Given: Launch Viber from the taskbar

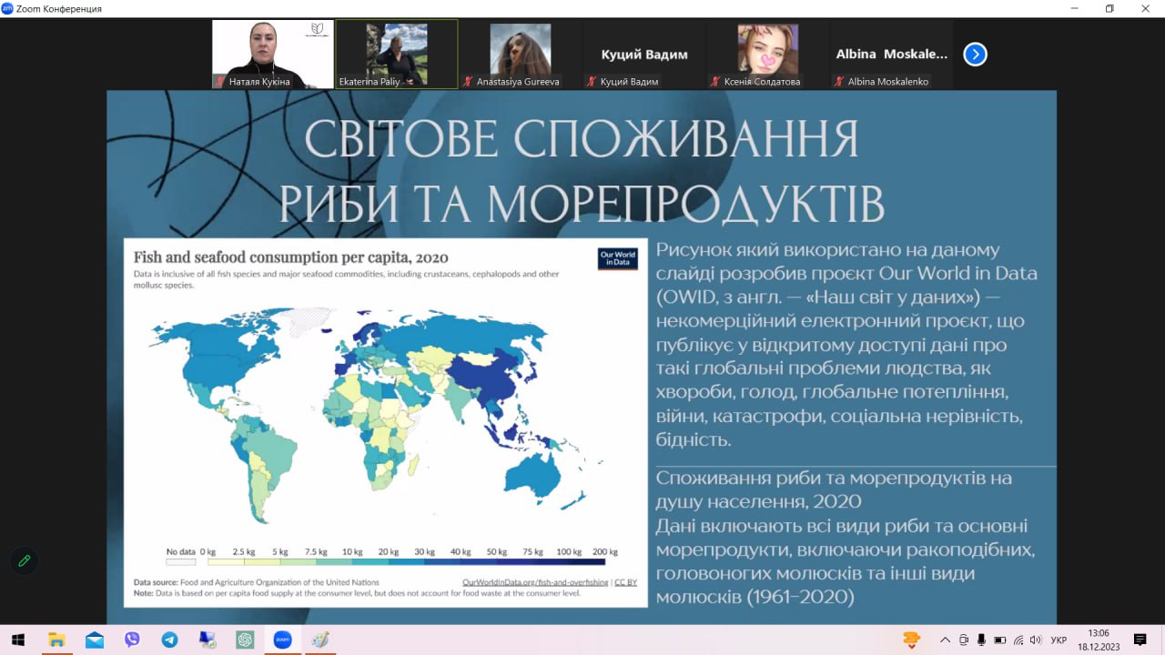Looking at the screenshot, I should coord(132,640).
